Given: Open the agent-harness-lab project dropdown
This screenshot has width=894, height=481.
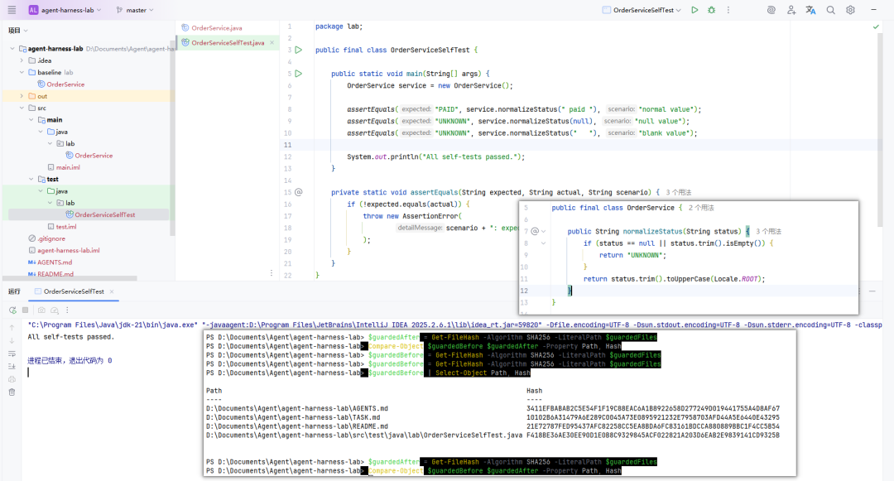Looking at the screenshot, I should click(65, 10).
